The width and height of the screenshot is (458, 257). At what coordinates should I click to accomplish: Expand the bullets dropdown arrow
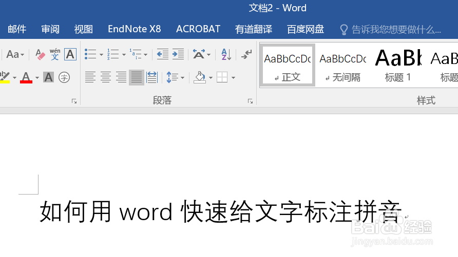tap(101, 55)
